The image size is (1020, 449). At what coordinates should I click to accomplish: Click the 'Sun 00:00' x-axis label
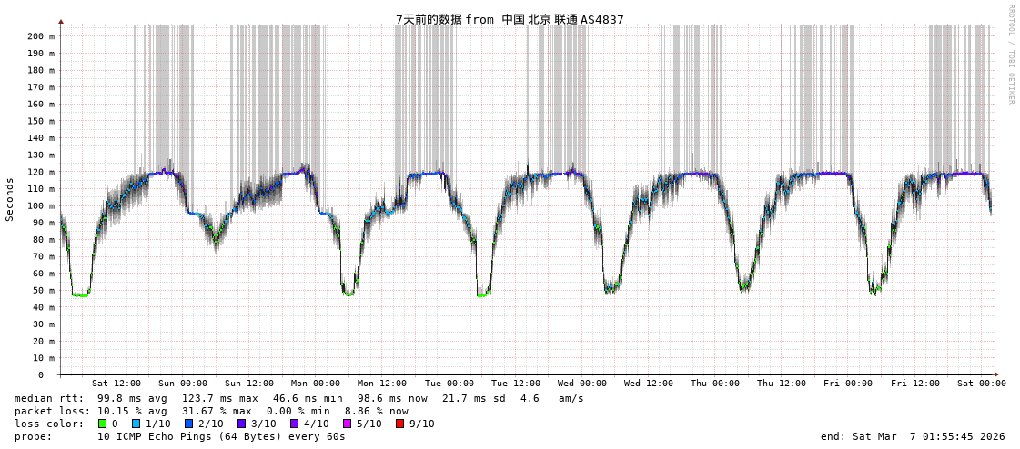pyautogui.click(x=183, y=384)
